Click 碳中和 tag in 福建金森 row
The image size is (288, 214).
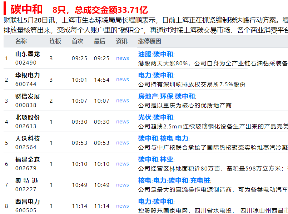148,159
